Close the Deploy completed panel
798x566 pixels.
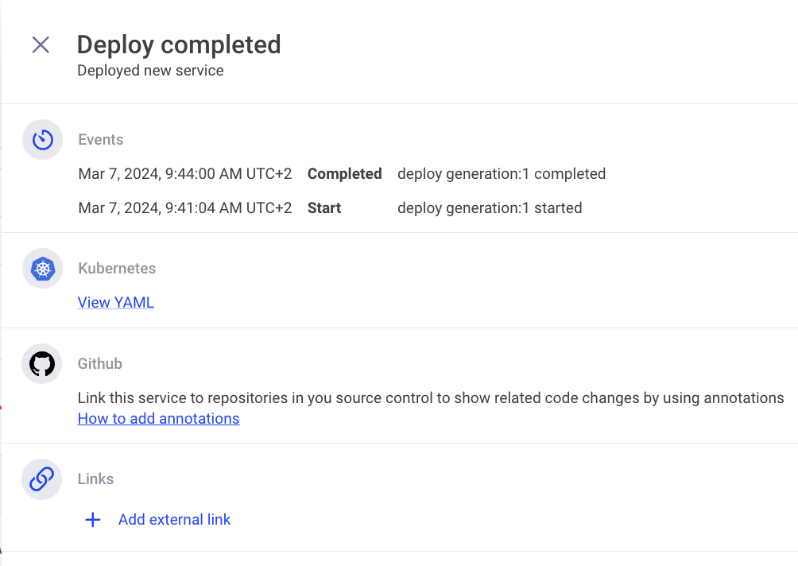coord(41,45)
